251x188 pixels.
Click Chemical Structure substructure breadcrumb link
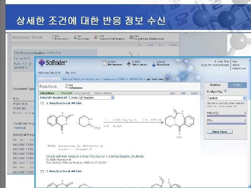[x=81, y=79]
